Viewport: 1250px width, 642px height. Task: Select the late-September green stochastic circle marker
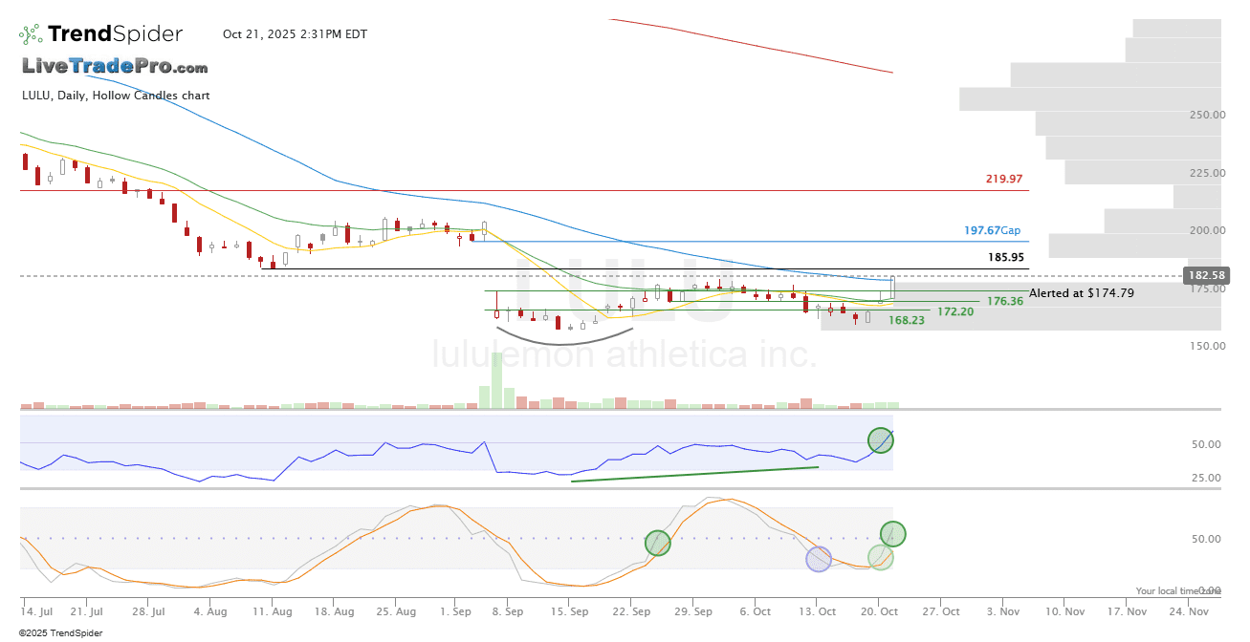click(658, 544)
